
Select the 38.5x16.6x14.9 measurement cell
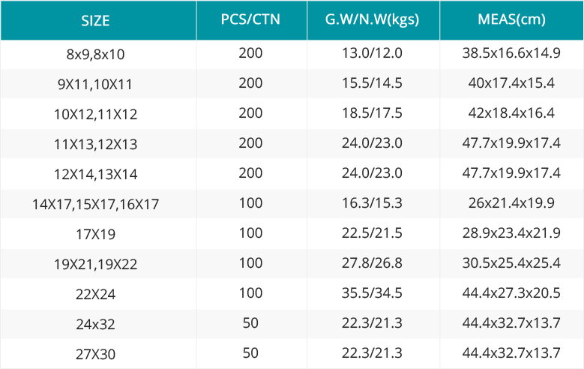point(511,53)
